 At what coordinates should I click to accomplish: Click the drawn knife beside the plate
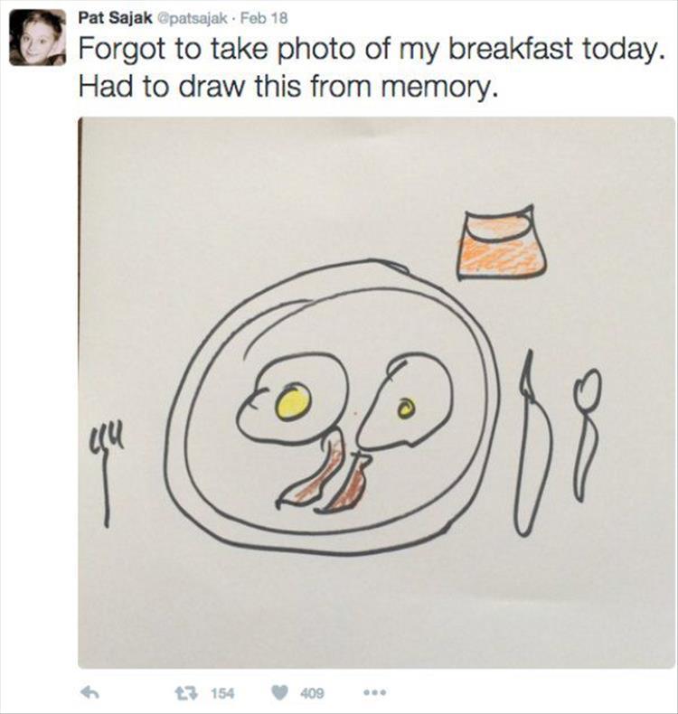(x=534, y=444)
